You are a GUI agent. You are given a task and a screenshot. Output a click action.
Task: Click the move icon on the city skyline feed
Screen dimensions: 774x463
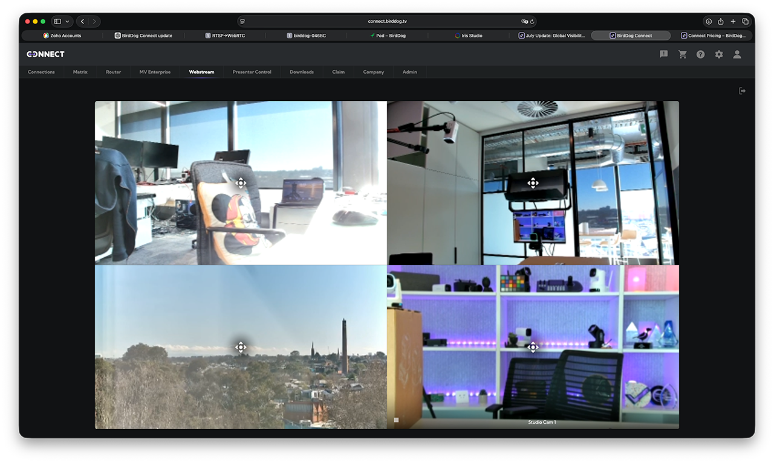(x=241, y=346)
